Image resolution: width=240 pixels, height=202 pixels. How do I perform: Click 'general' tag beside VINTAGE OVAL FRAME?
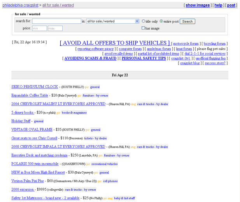(x=96, y=130)
